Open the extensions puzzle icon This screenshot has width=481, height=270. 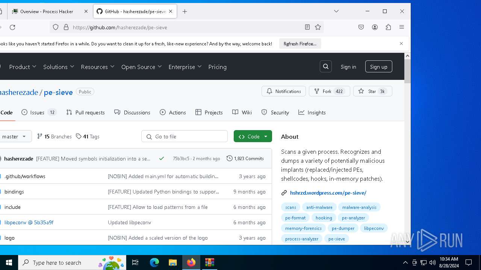click(388, 27)
